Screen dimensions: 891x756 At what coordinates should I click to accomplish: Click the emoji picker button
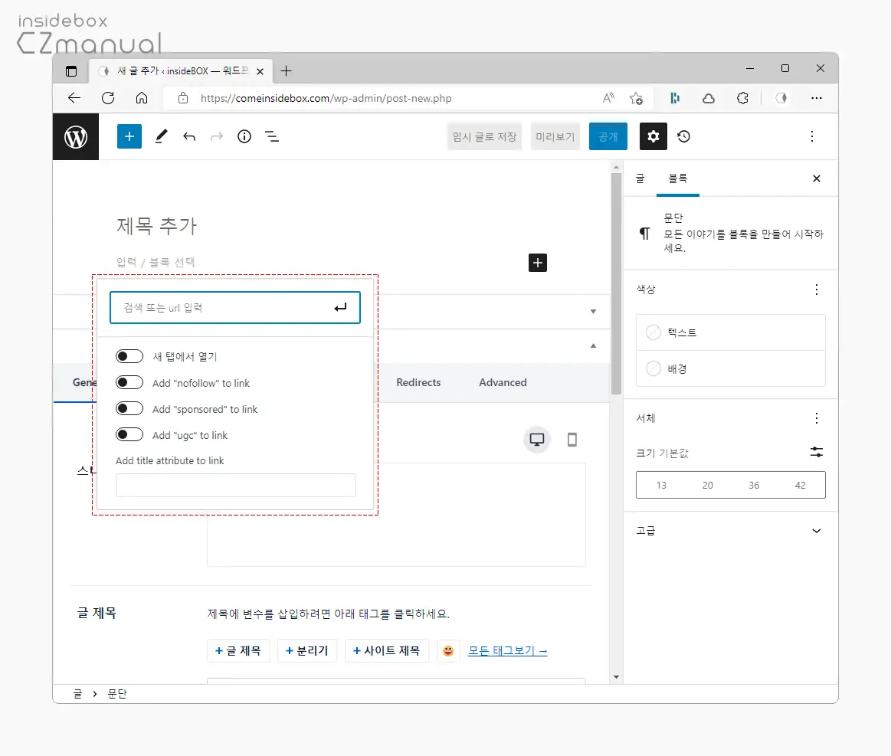pyautogui.click(x=447, y=651)
